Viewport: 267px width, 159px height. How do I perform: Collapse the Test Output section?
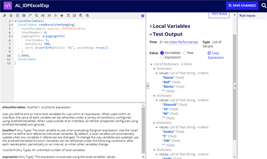[151, 34]
